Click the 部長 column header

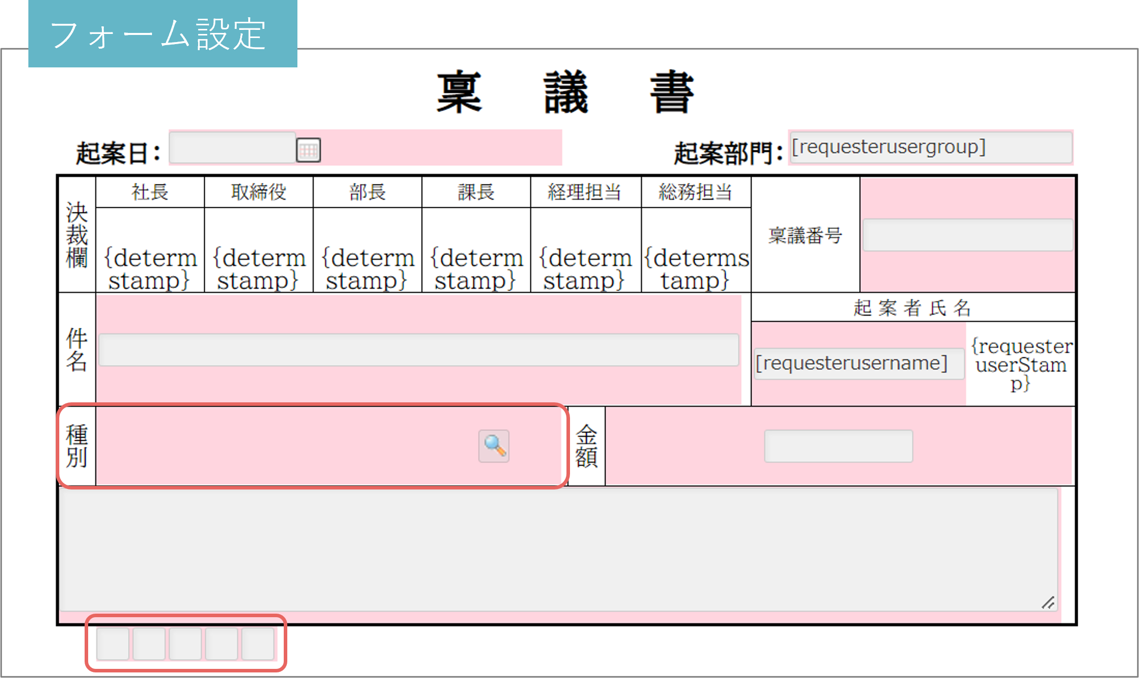[x=368, y=192]
